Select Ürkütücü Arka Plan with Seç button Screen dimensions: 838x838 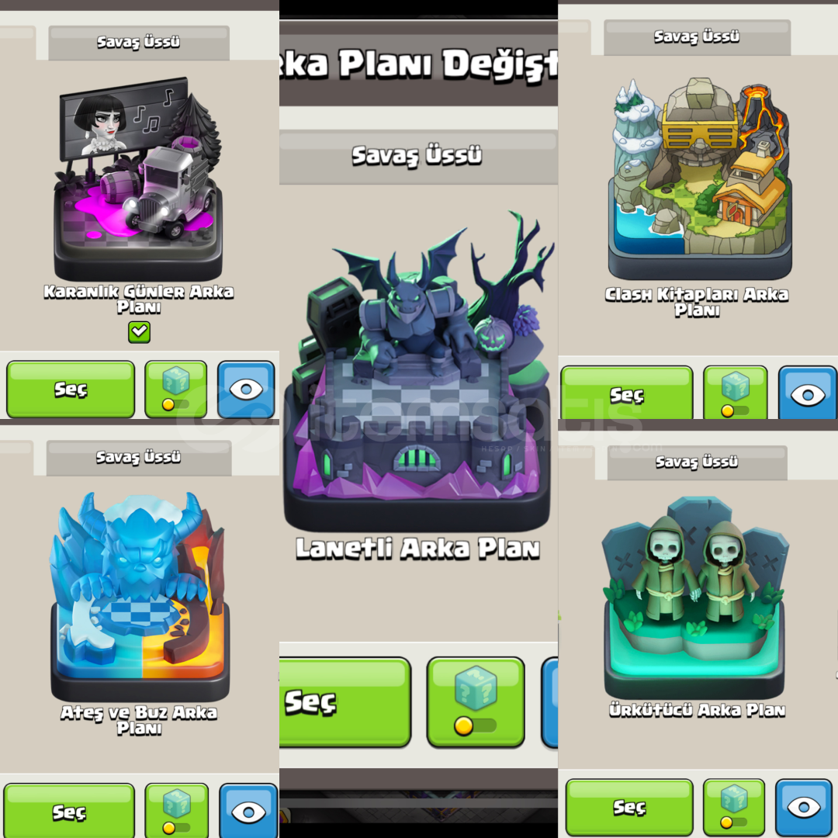click(x=629, y=807)
